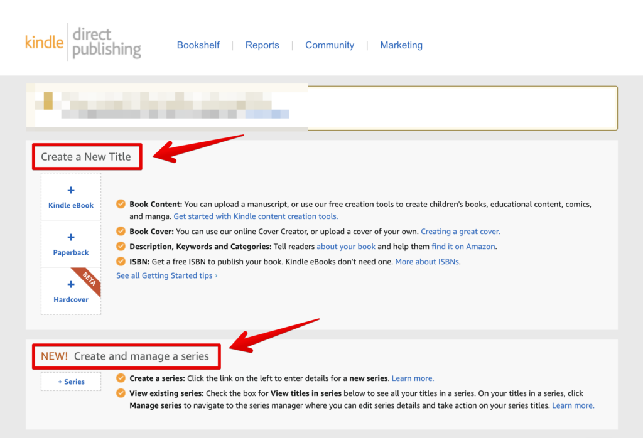643x438 pixels.
Task: Go to the Reports tab
Action: tap(262, 45)
